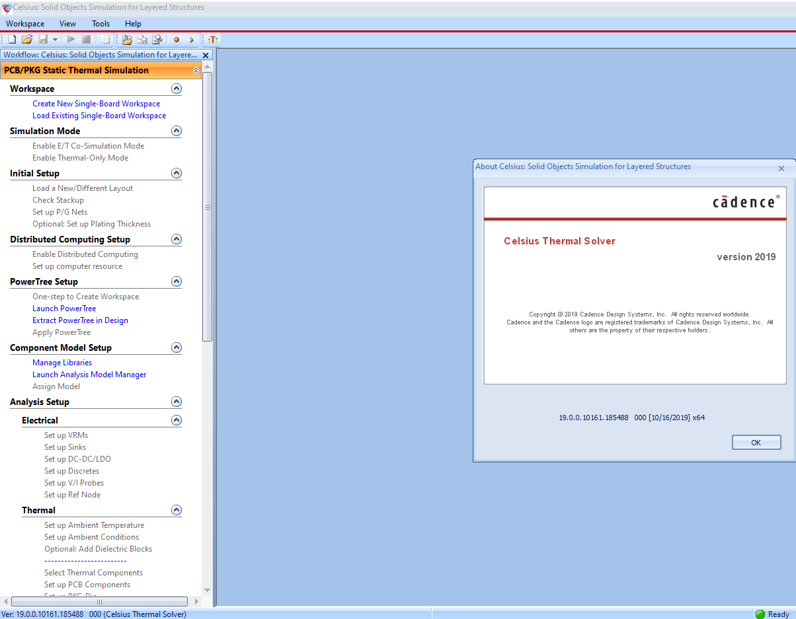Click Load Existing Single-Board Workspace link
The image size is (796, 619).
coord(99,116)
